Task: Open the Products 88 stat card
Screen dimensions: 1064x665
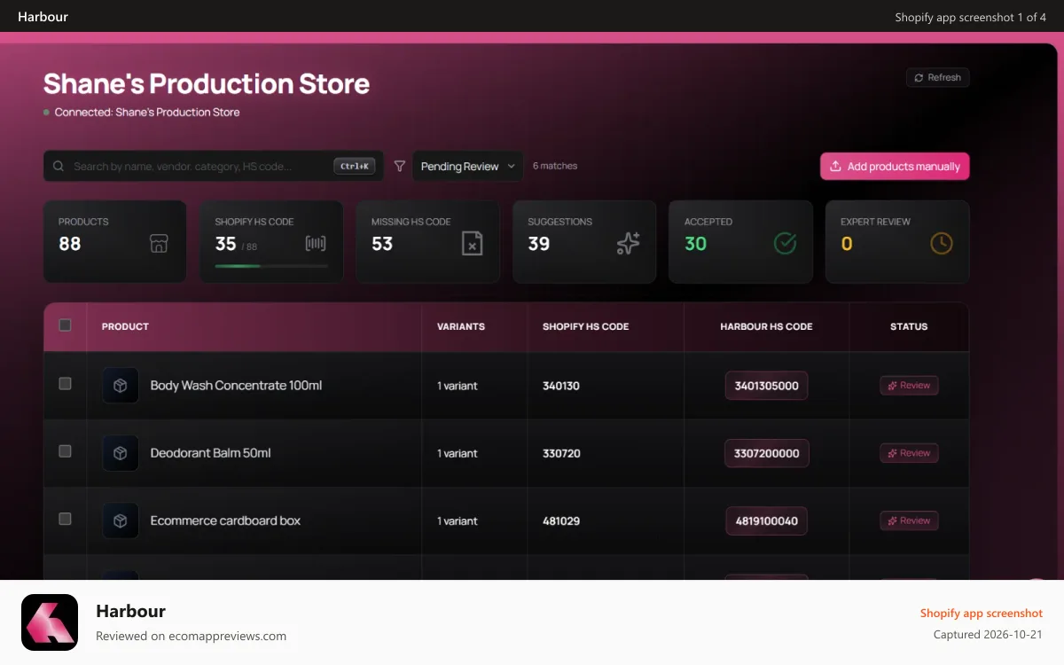Action: point(115,242)
